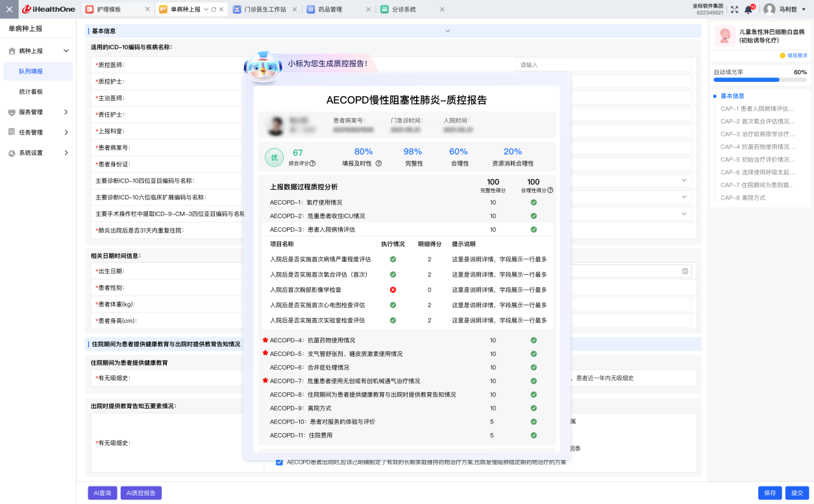Click the red error icon on 入院后首次胸部影像学检查

point(392,291)
